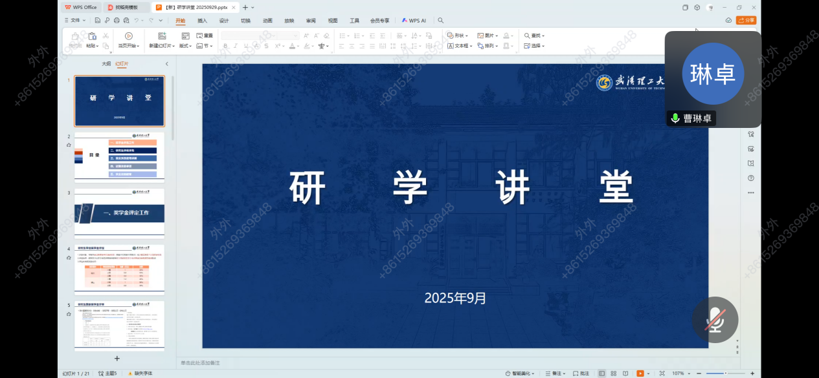This screenshot has width=819, height=378.
Task: Select slide 3 thumbnail 奖学金评定工作
Action: (119, 213)
